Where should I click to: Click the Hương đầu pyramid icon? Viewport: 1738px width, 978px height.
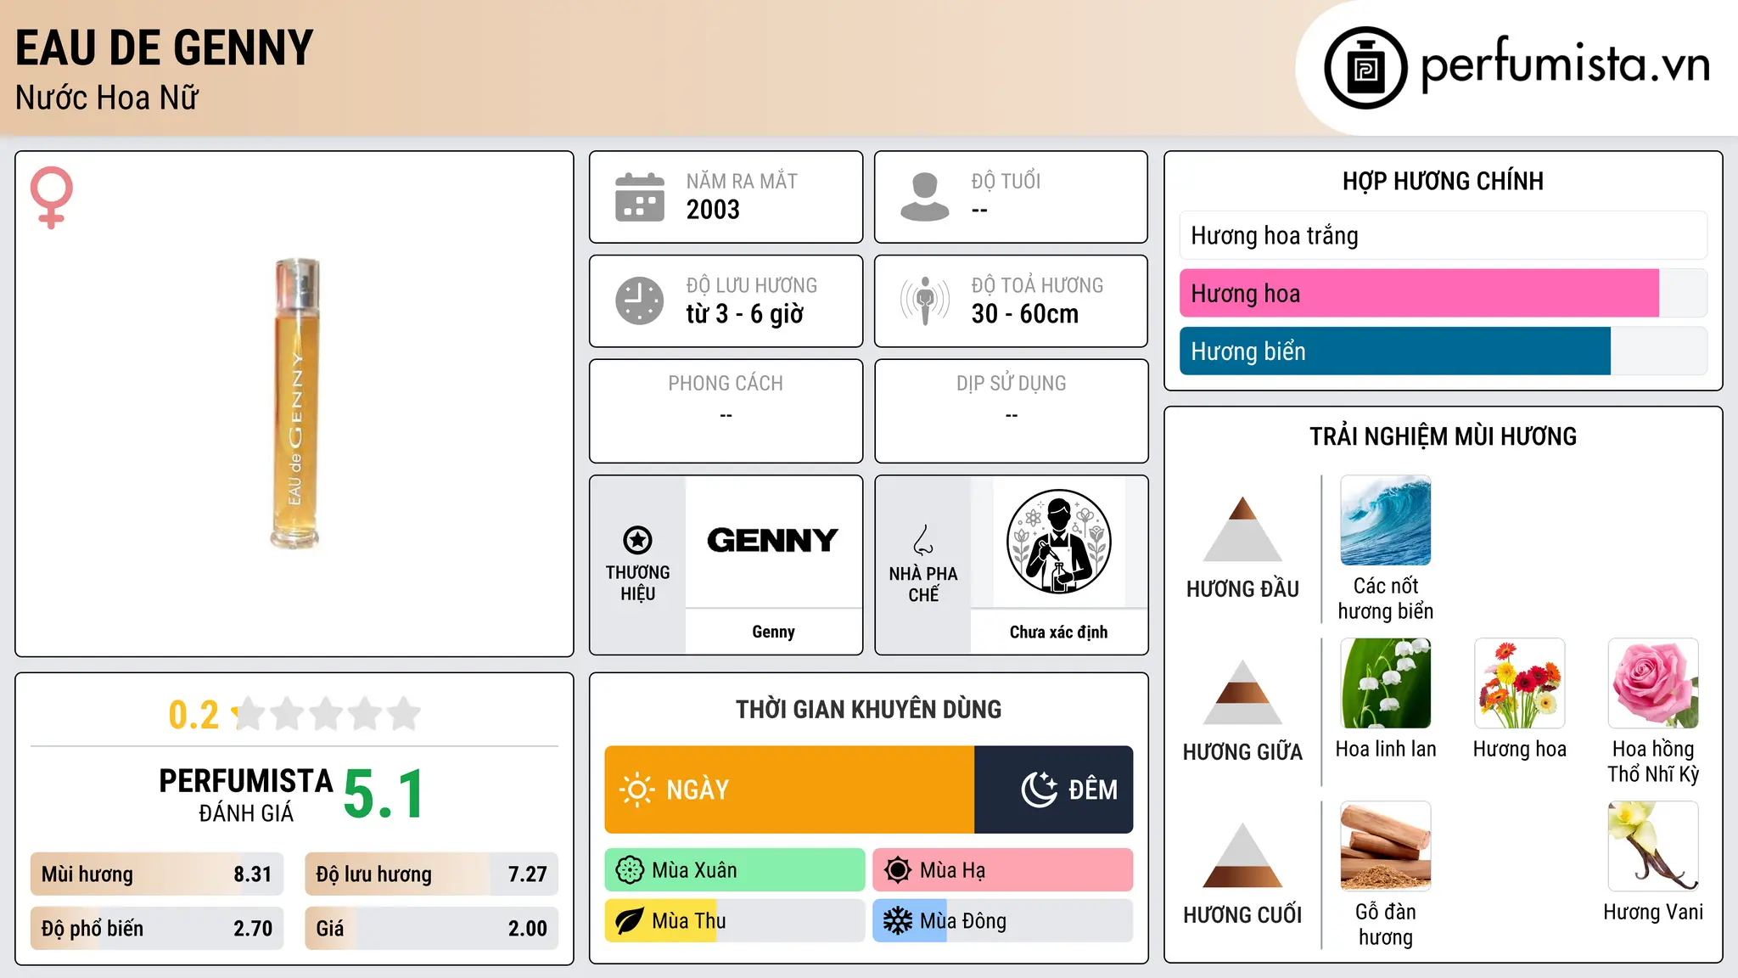point(1242,529)
